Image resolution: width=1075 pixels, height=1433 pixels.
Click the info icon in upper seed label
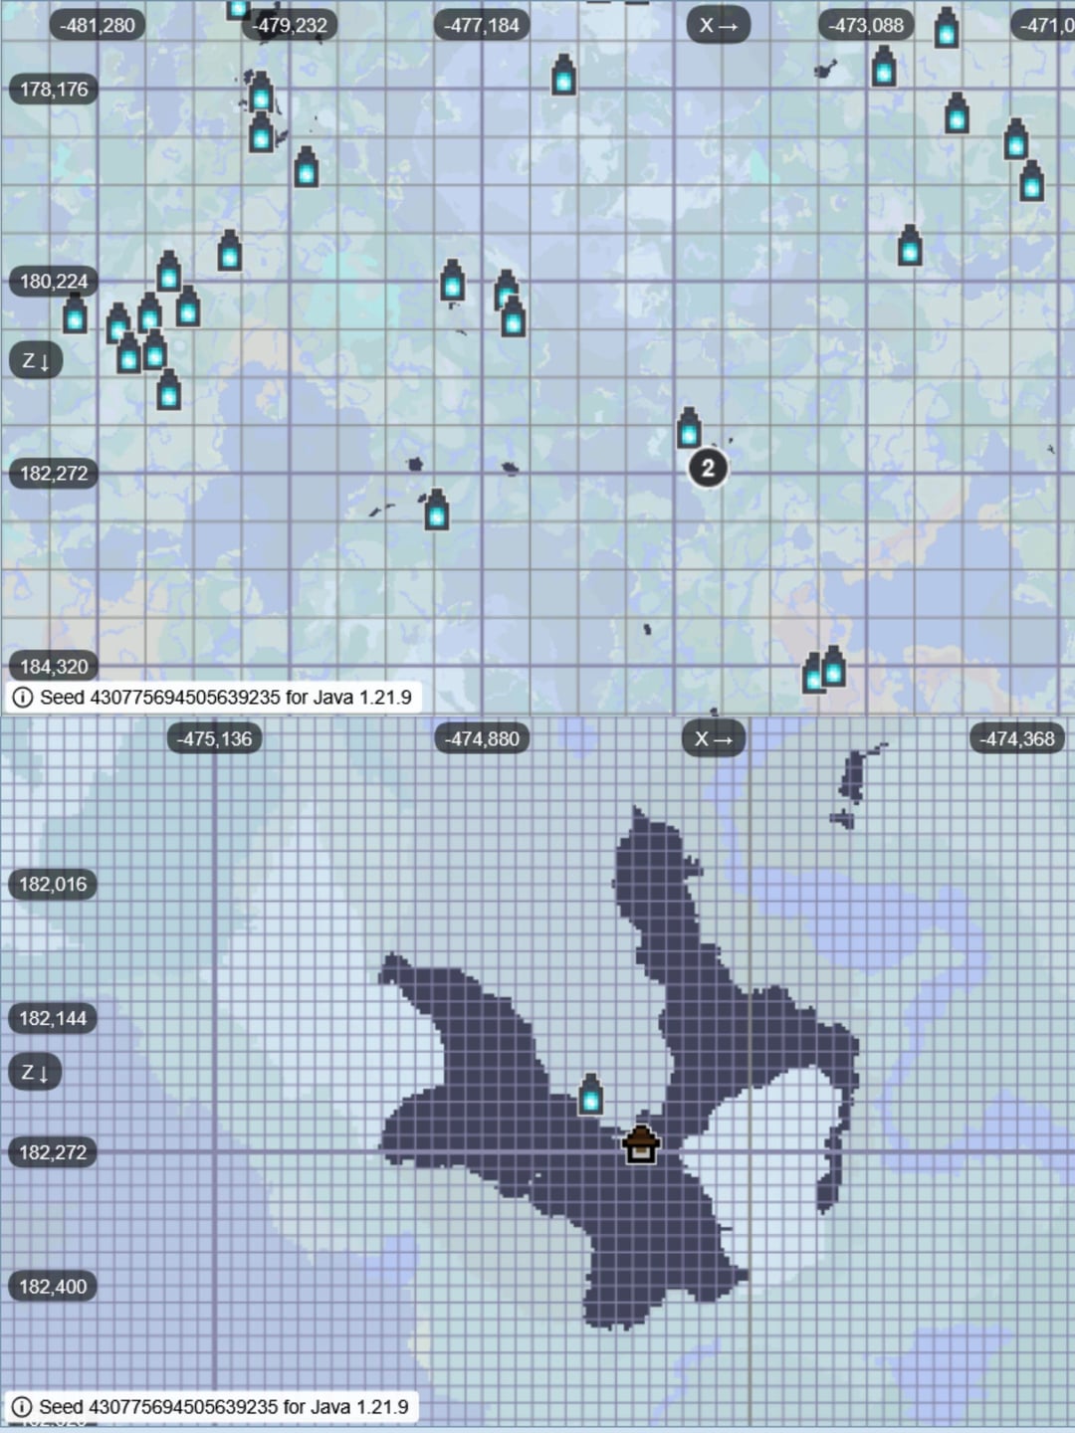pyautogui.click(x=22, y=698)
